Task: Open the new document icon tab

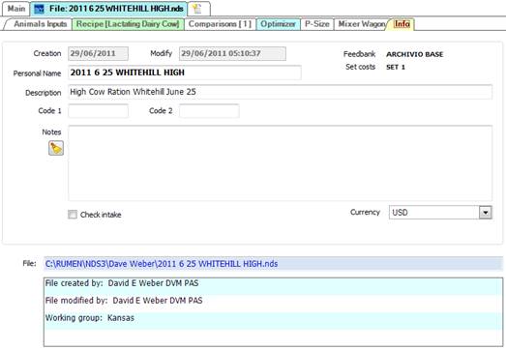Action: 197,9
